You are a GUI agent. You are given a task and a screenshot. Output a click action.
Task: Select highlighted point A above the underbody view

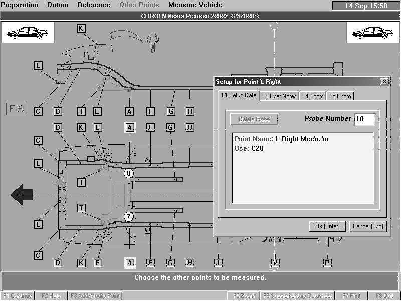(130, 127)
